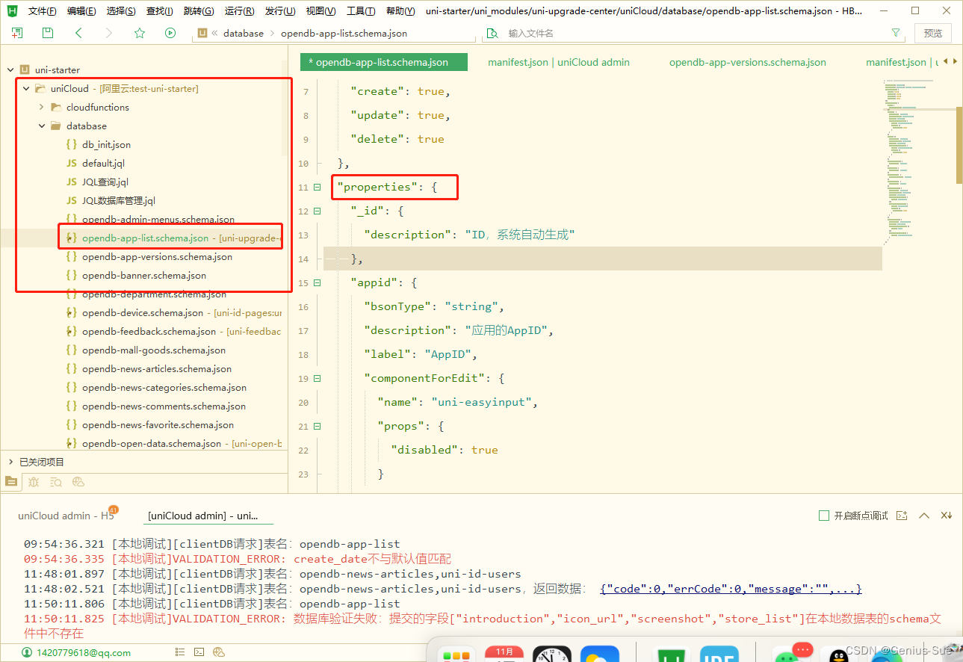
Task: Fold the "appid" block at line 15
Action: (318, 282)
